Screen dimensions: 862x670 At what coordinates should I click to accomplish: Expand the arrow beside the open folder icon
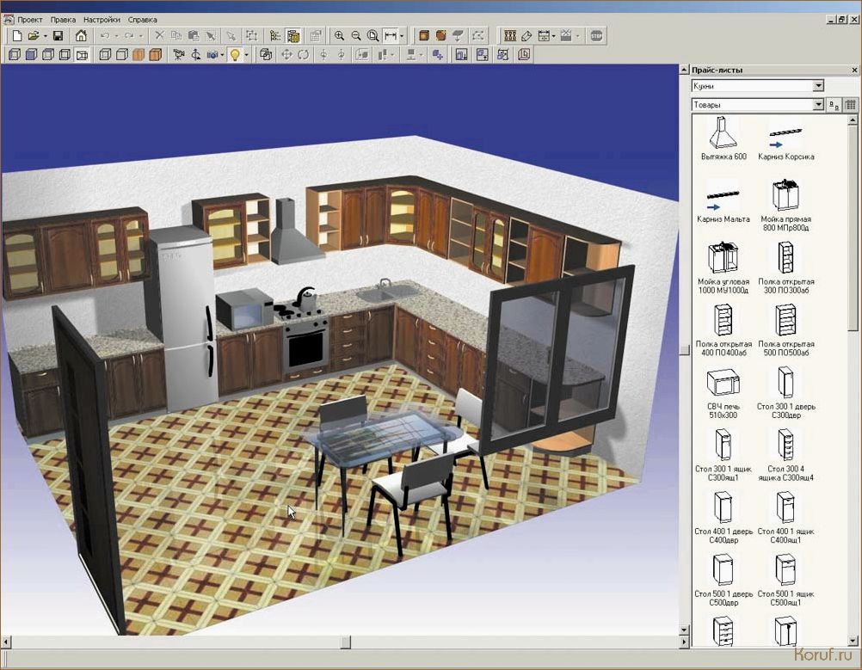pyautogui.click(x=45, y=36)
